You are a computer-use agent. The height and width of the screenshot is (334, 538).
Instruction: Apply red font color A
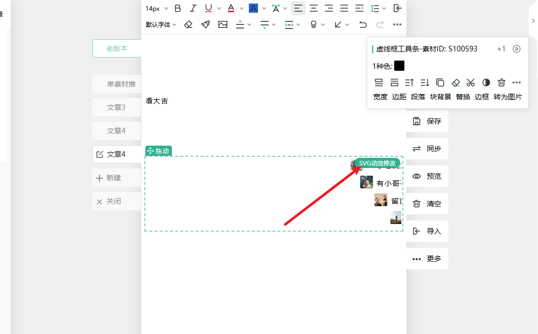point(231,8)
